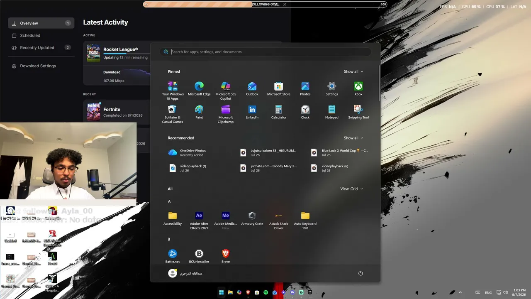Click Rocket League thumbnail in Latest Activity
The width and height of the screenshot is (531, 299).
[x=93, y=53]
